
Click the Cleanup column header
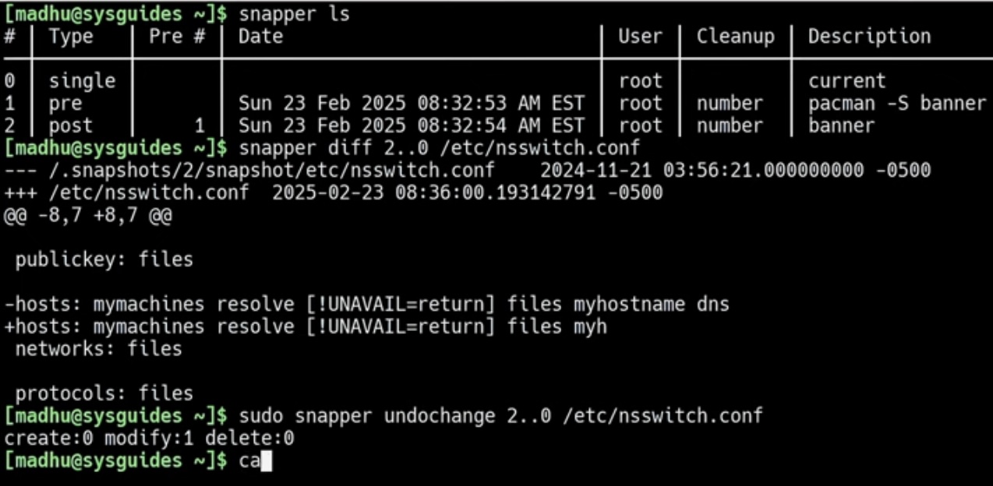pos(736,37)
